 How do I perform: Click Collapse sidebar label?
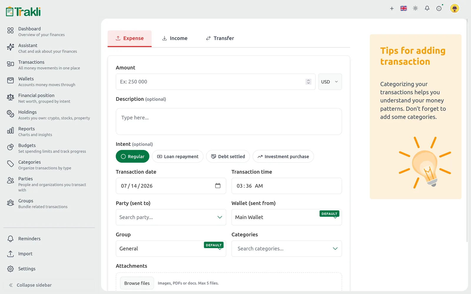(x=34, y=285)
